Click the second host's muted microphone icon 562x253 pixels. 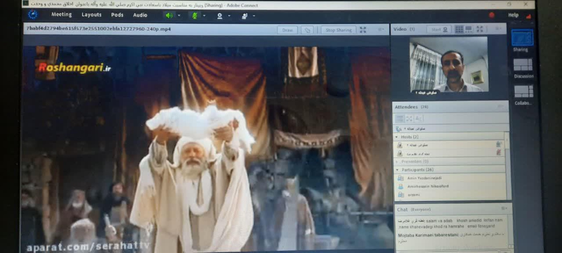click(x=498, y=153)
